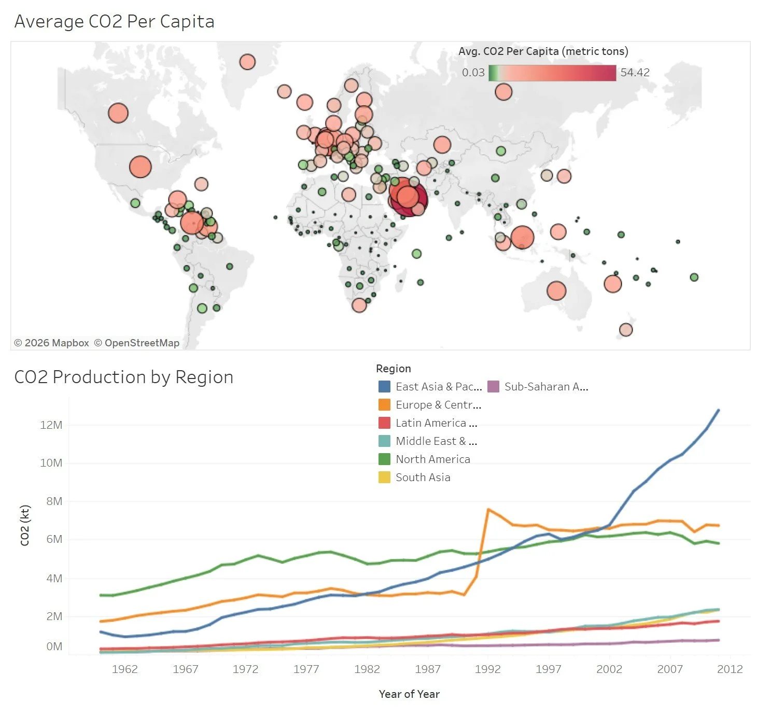Image resolution: width=770 pixels, height=716 pixels.
Task: Click the 10M y-axis label
Action: tap(51, 463)
